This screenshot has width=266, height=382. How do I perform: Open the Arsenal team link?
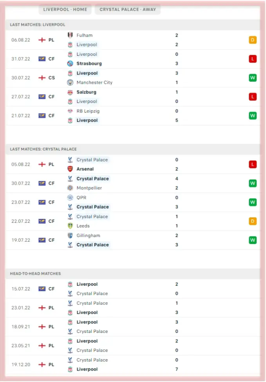click(85, 169)
